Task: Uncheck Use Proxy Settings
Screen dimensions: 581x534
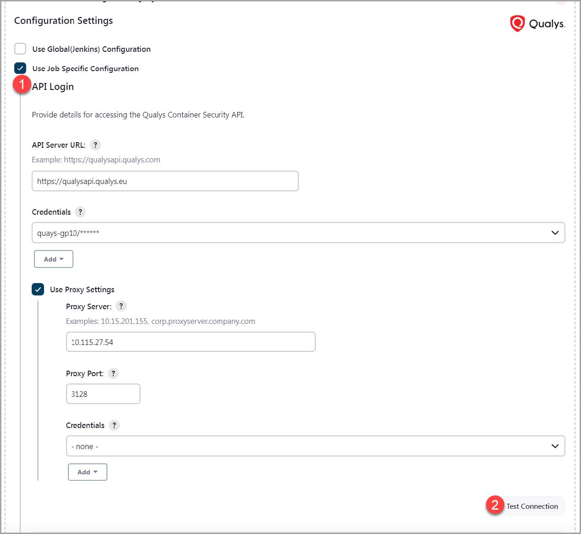Action: click(x=38, y=289)
